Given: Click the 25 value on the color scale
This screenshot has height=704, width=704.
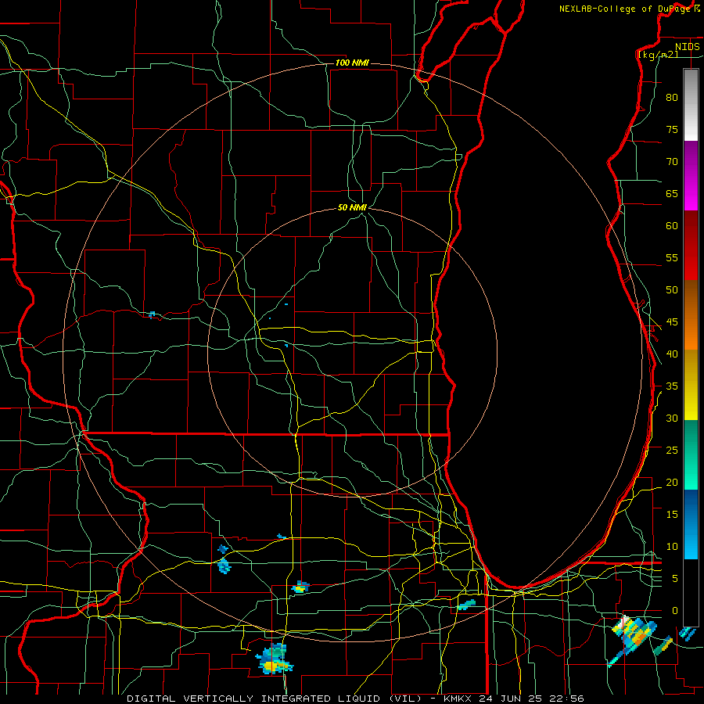Looking at the screenshot, I should pyautogui.click(x=672, y=451).
